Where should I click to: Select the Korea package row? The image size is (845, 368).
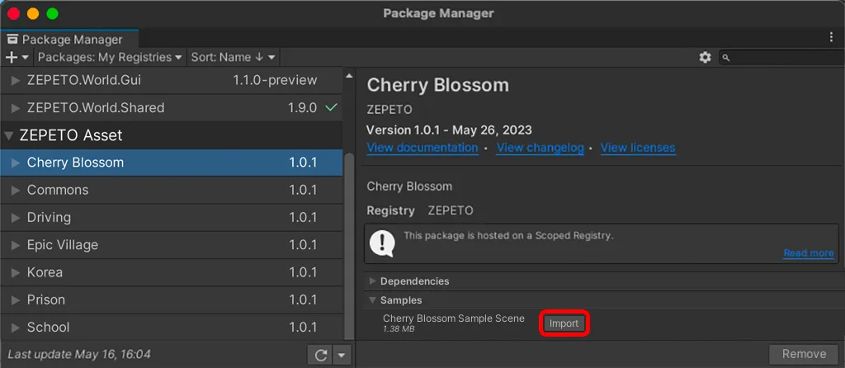point(172,272)
